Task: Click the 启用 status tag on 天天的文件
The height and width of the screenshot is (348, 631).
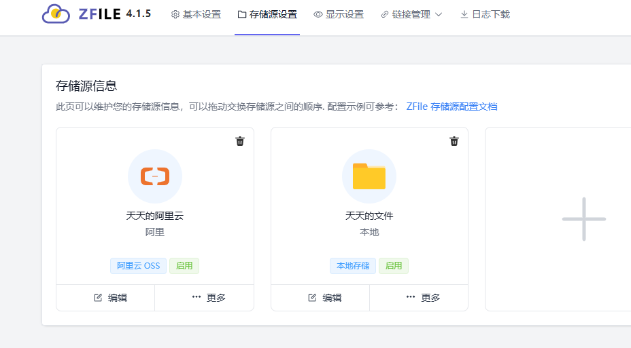Action: [x=394, y=266]
